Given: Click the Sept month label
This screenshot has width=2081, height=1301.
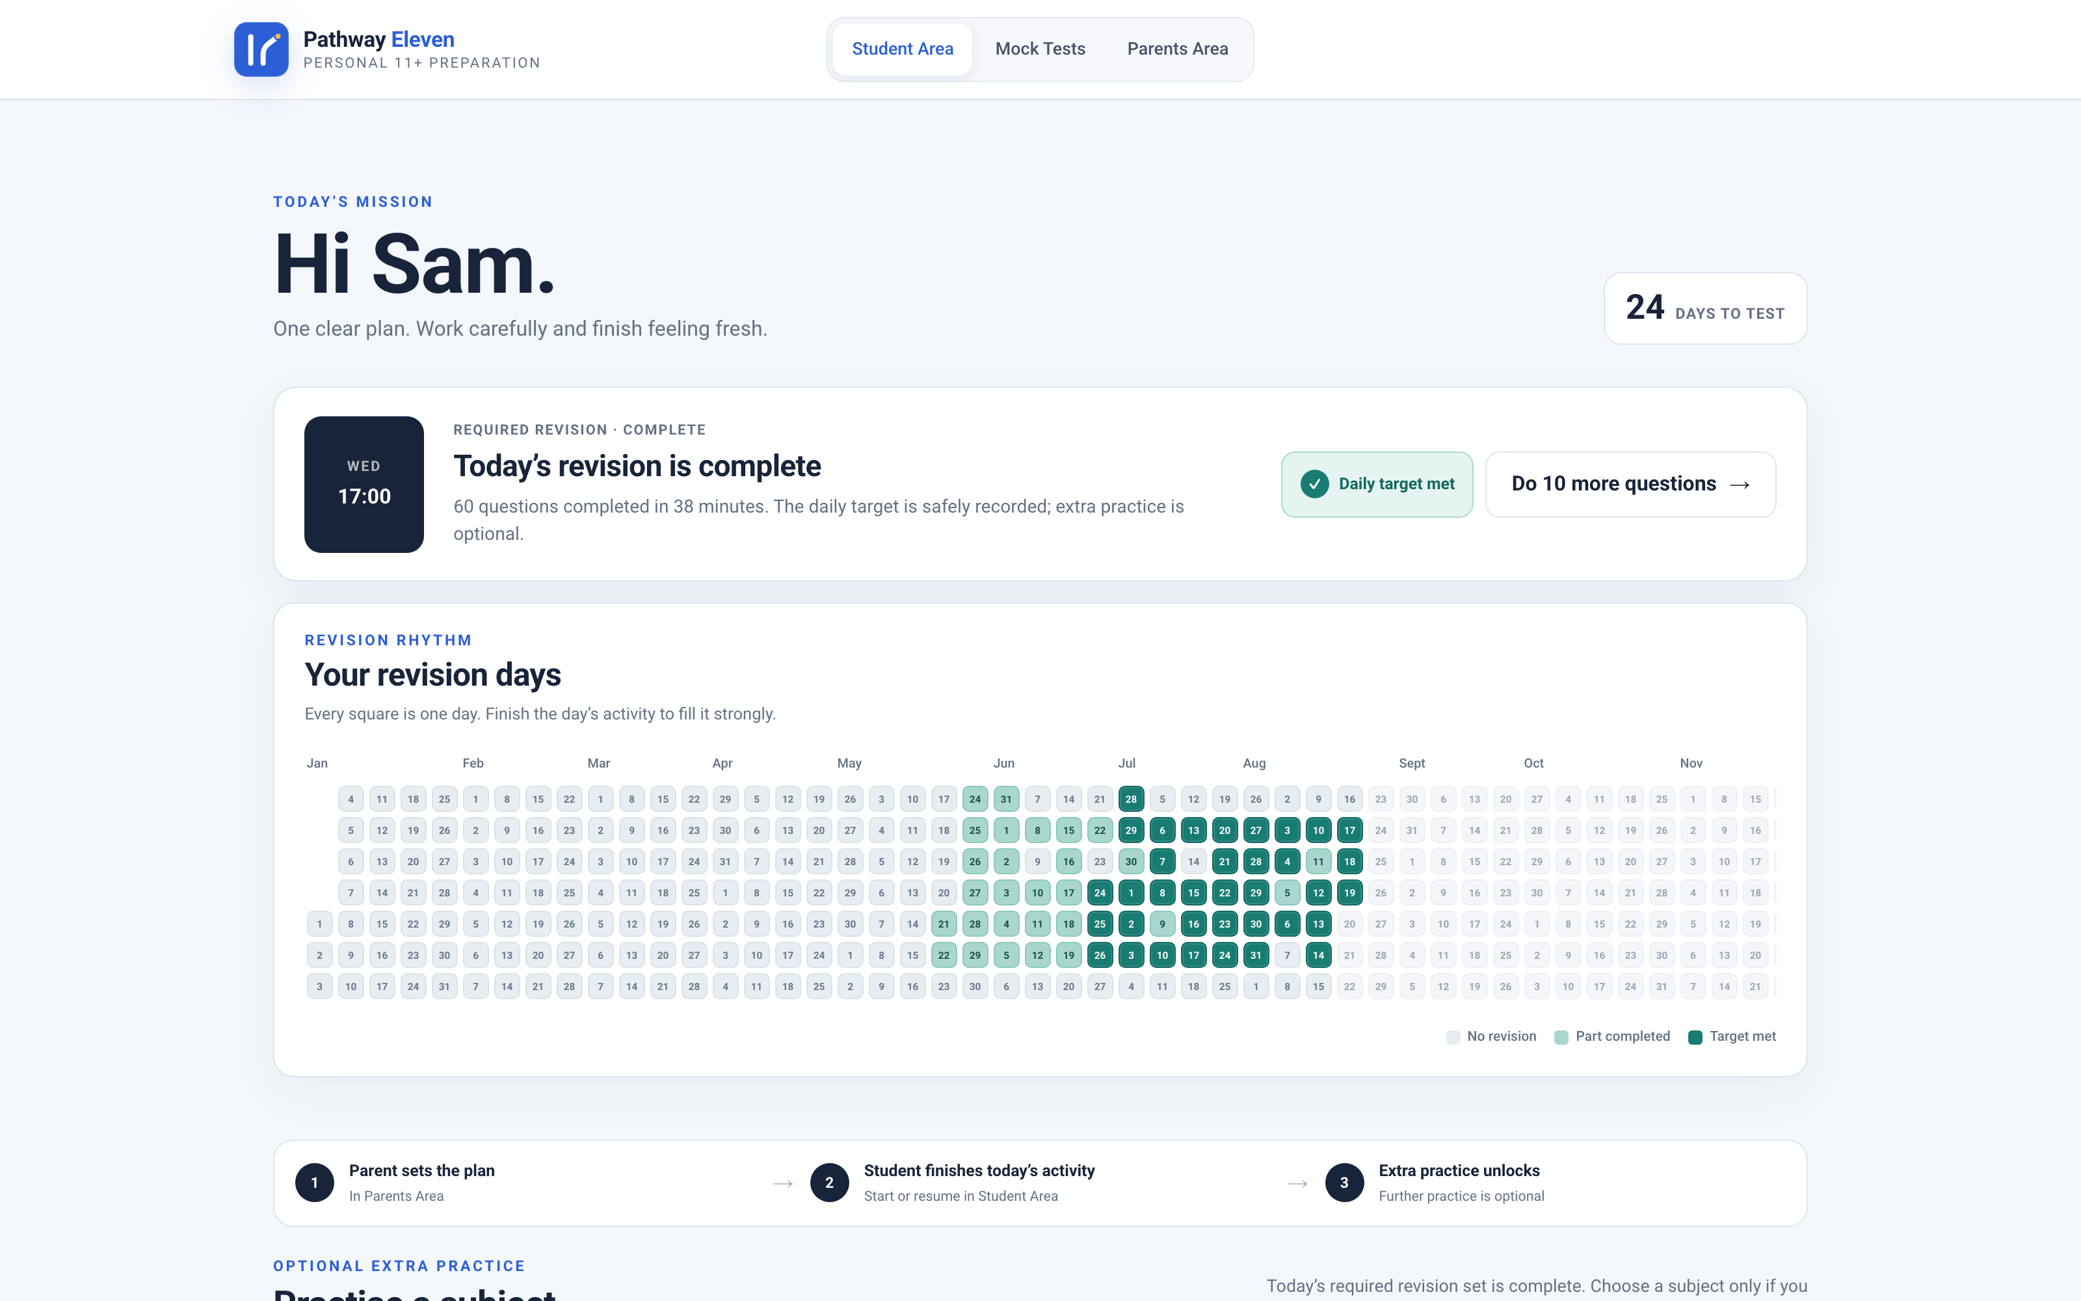Looking at the screenshot, I should coord(1411,763).
